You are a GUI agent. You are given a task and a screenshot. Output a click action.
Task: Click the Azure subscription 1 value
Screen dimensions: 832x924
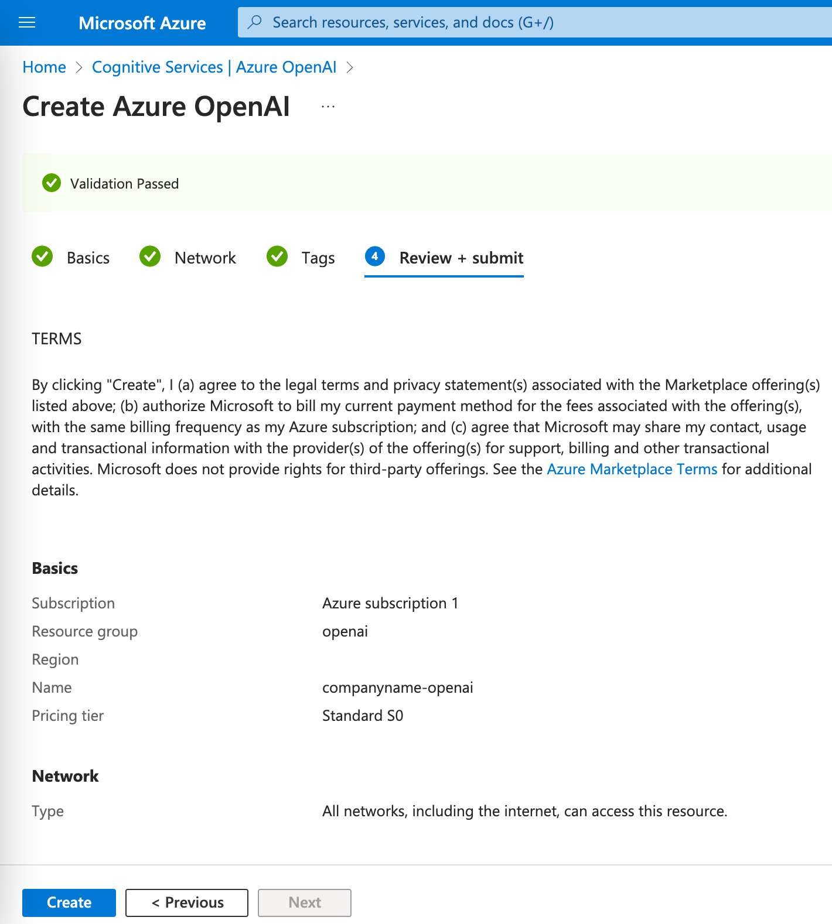click(x=390, y=603)
